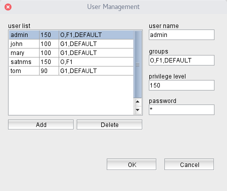This screenshot has height=191, width=227.
Task: Click G1,DEFAULT in tom's row
Action: [x=96, y=71]
